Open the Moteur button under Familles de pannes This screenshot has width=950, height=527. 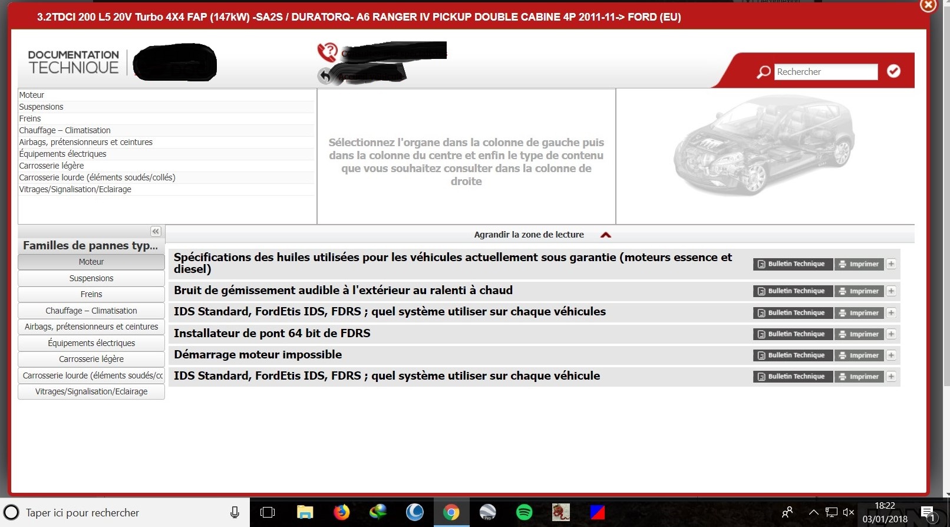click(x=91, y=262)
